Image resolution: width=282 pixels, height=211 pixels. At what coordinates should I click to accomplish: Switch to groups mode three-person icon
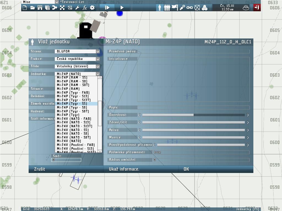[x=167, y=8]
